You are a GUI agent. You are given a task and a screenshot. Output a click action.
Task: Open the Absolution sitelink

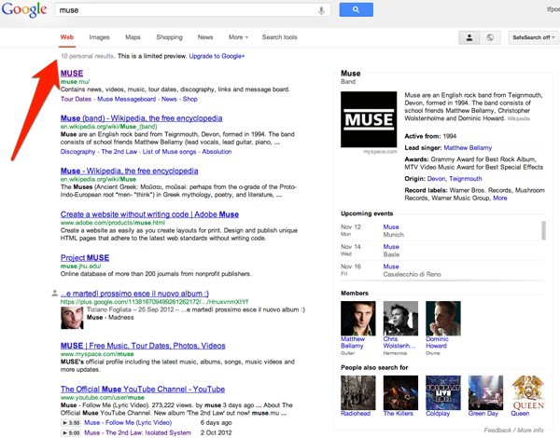(217, 152)
